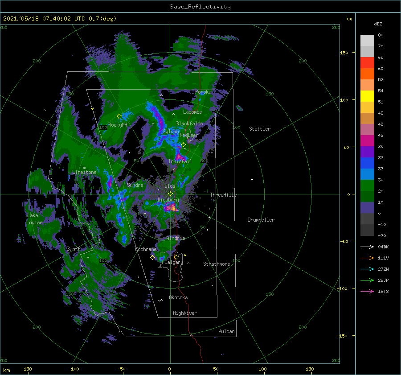Click the Didsbury label

168,200
